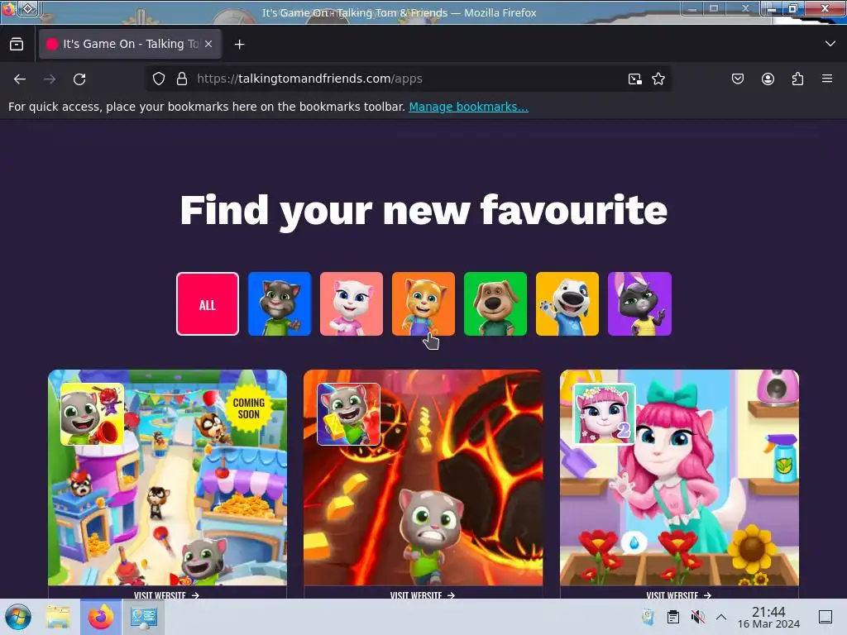Filter games by Talking Angela character
The height and width of the screenshot is (635, 847).
tap(351, 304)
